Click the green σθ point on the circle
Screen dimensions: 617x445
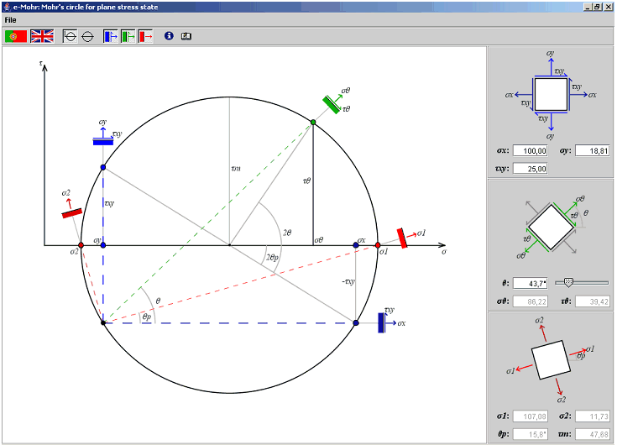(313, 123)
